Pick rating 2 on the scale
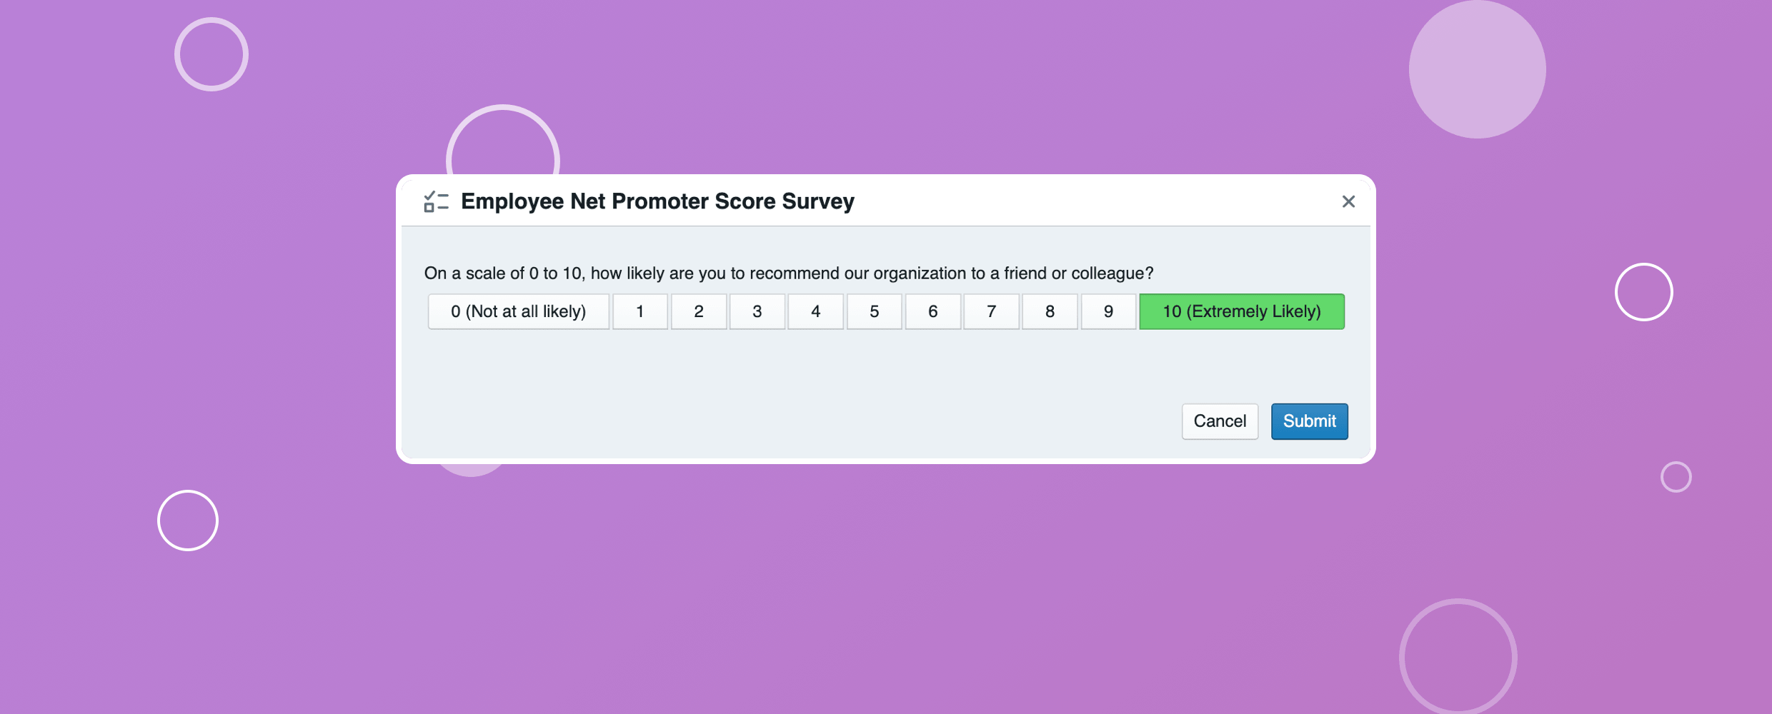This screenshot has height=714, width=1772. click(699, 311)
